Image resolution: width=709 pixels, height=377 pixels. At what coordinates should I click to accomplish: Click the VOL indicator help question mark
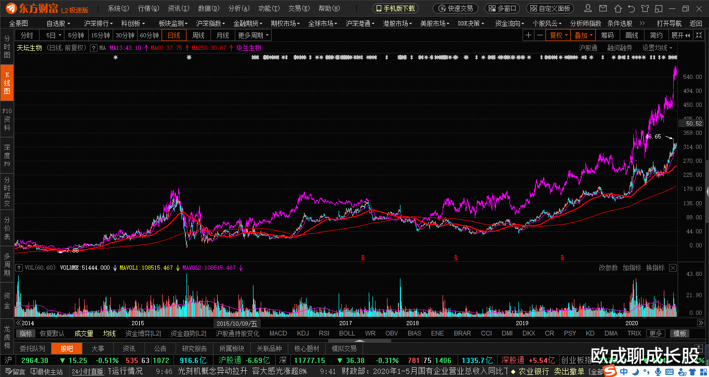[x=20, y=268]
